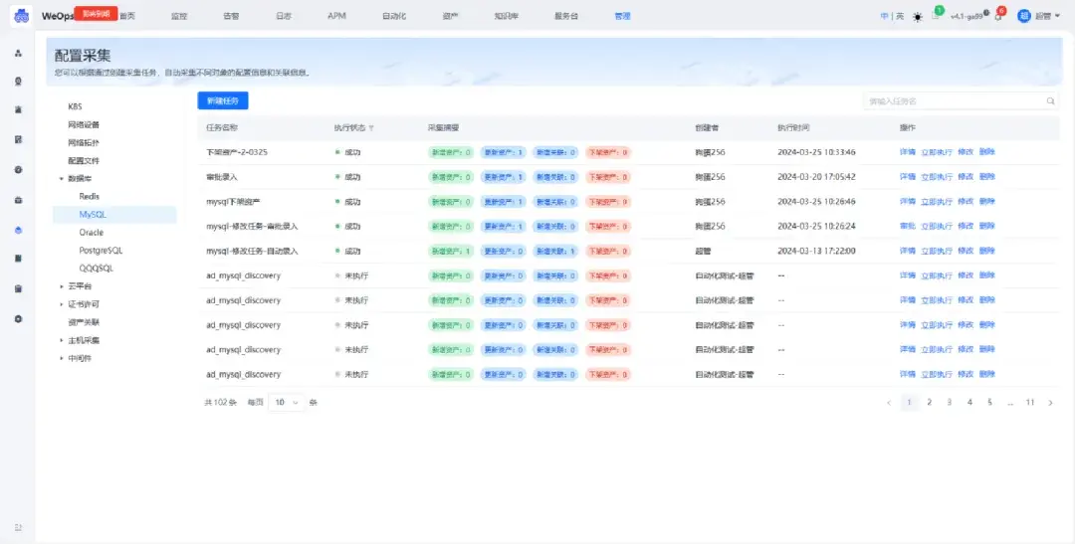This screenshot has height=544, width=1075.
Task: Go to previous page arrow
Action: click(x=889, y=403)
